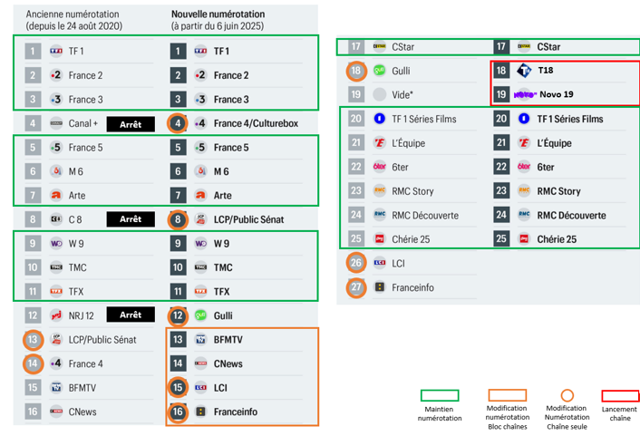This screenshot has width=640, height=436.
Task: Click the Arrêt label beside NRJ 12
Action: [131, 315]
